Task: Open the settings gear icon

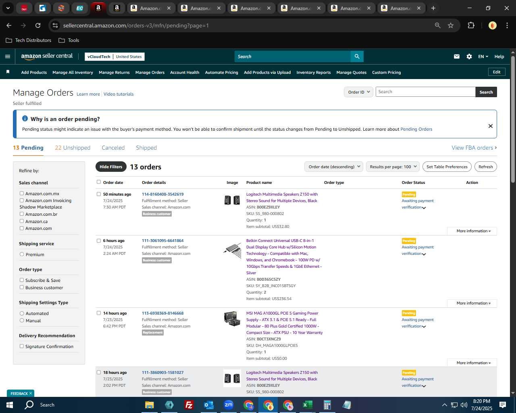Action: [469, 56]
